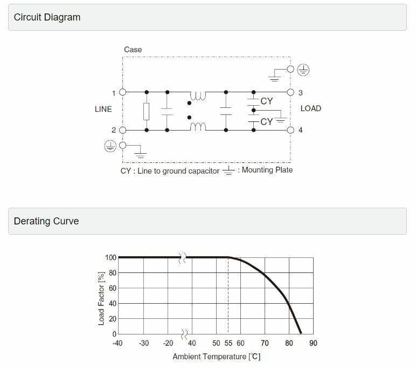Click the Load Factor axis title

101,298
